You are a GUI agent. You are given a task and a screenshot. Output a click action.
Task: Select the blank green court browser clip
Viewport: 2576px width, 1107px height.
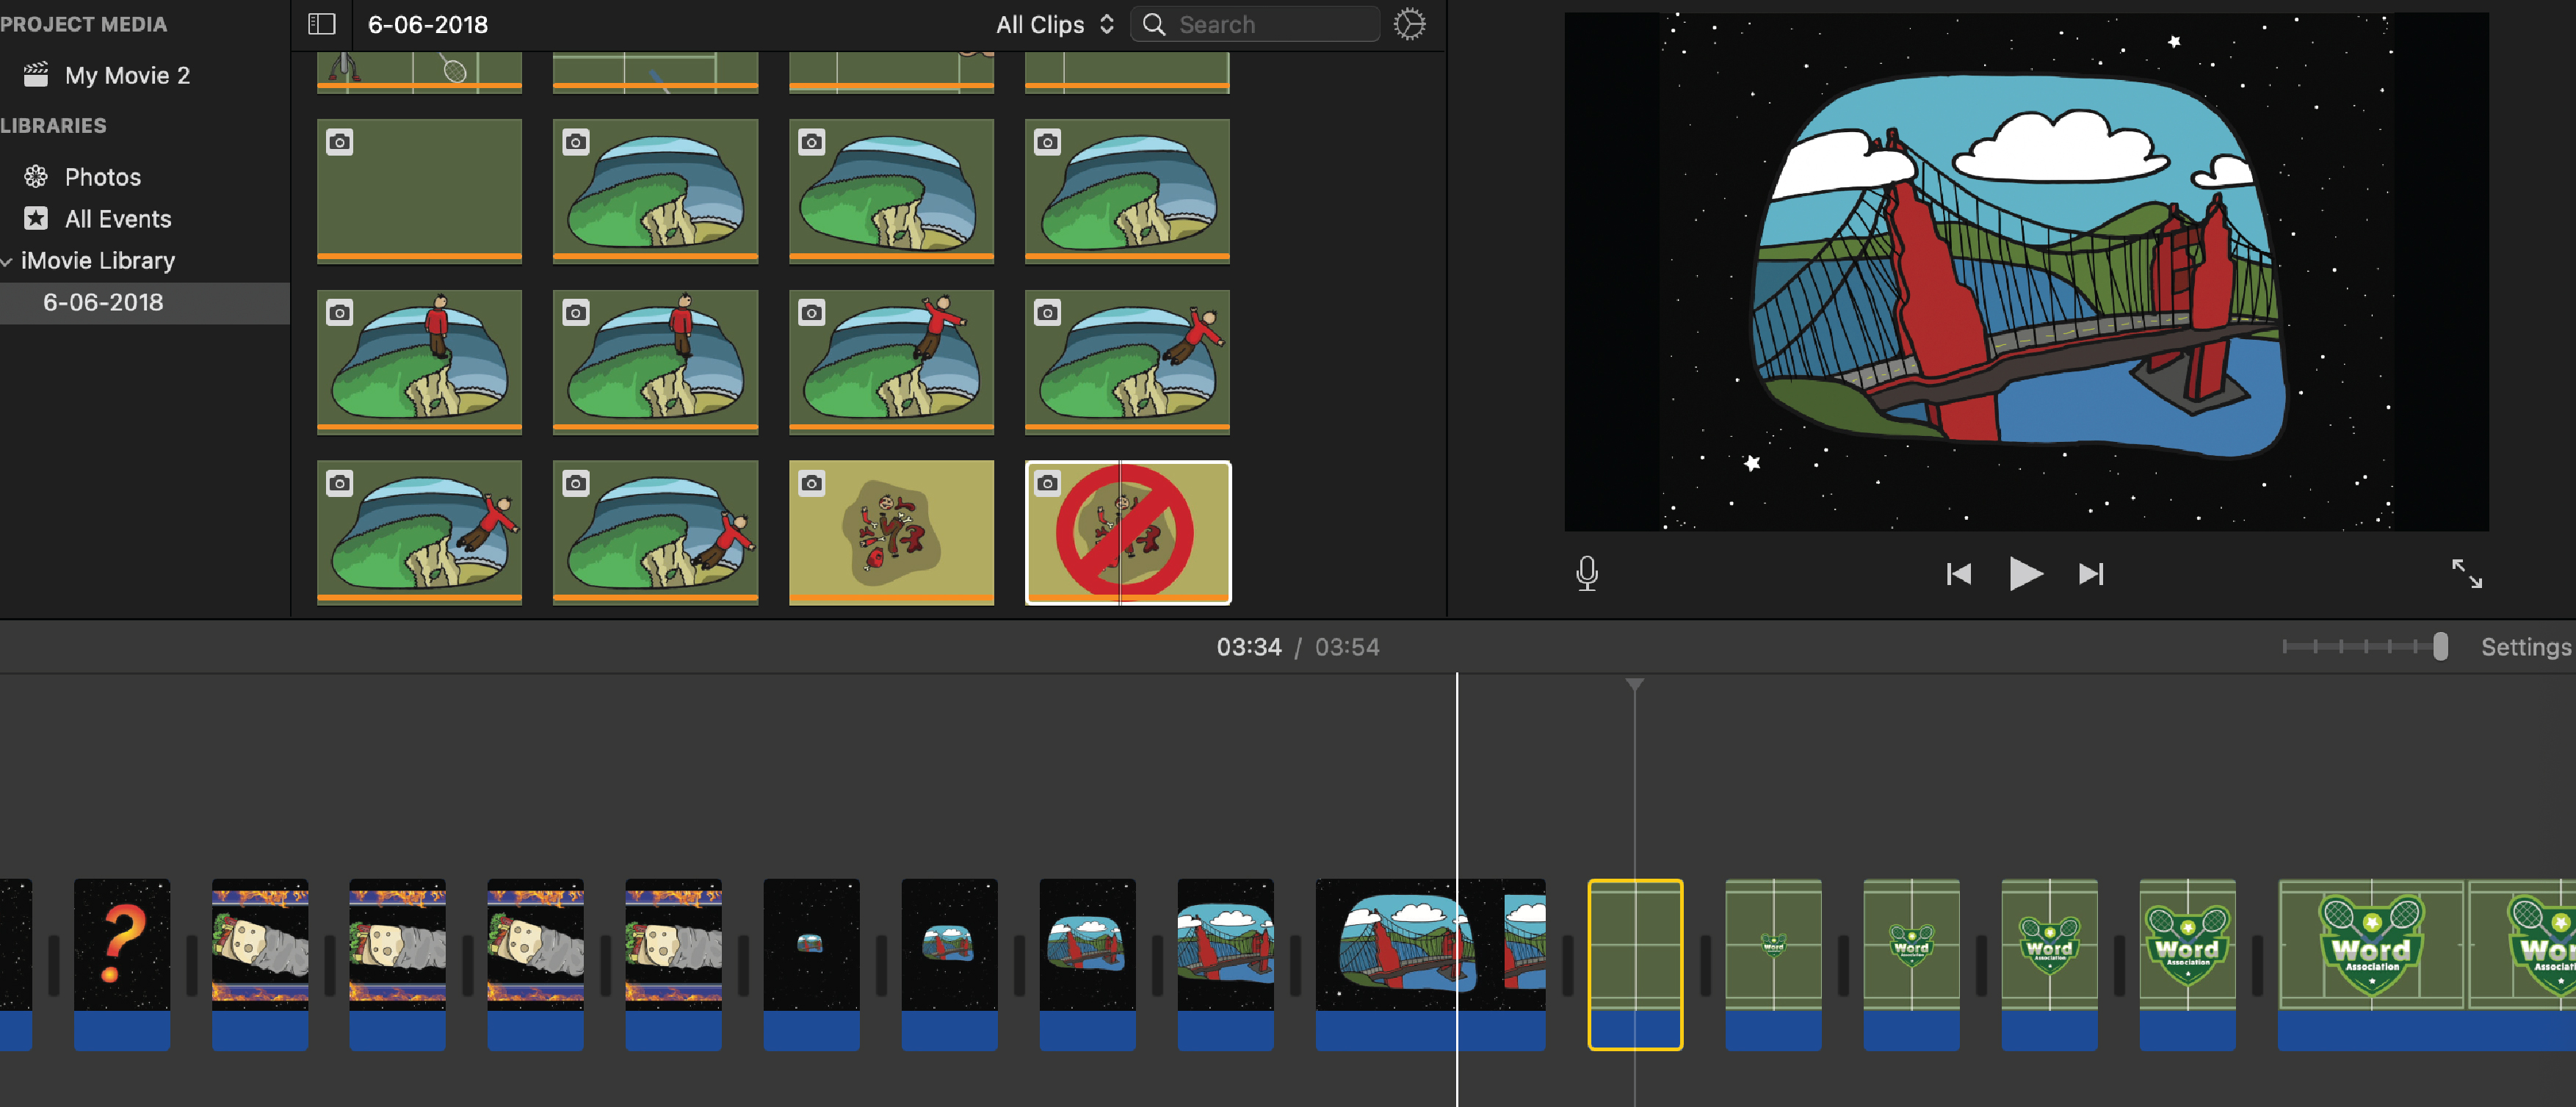click(x=419, y=190)
